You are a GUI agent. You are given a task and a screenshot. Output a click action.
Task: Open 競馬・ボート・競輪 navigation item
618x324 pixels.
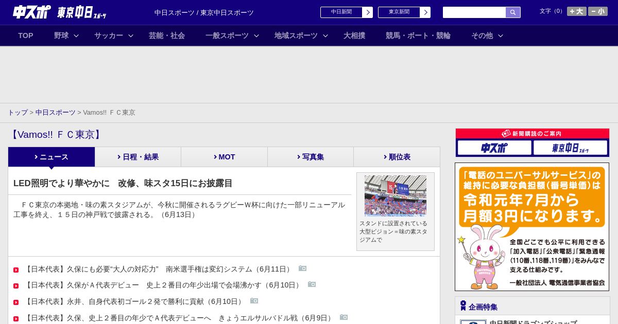[418, 35]
